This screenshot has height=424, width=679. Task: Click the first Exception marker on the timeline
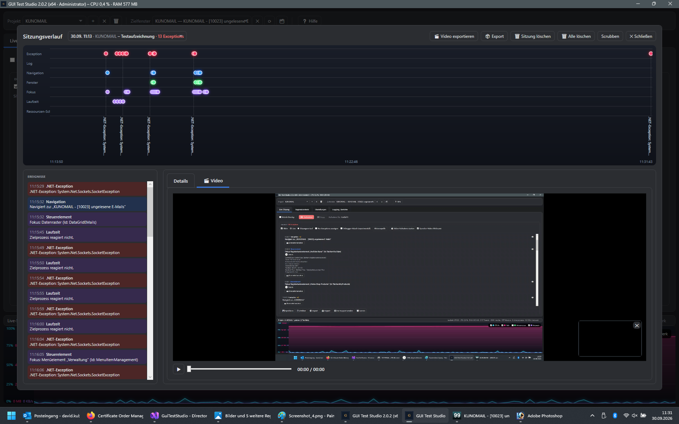pos(106,54)
